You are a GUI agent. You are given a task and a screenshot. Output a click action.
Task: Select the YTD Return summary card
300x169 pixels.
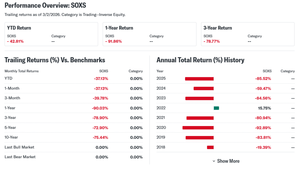pos(51,34)
